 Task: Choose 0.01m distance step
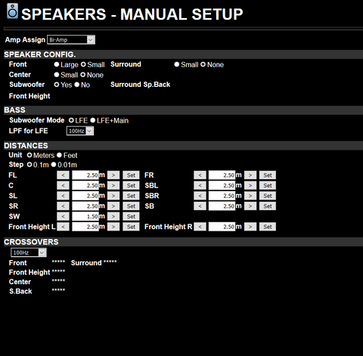click(x=54, y=165)
